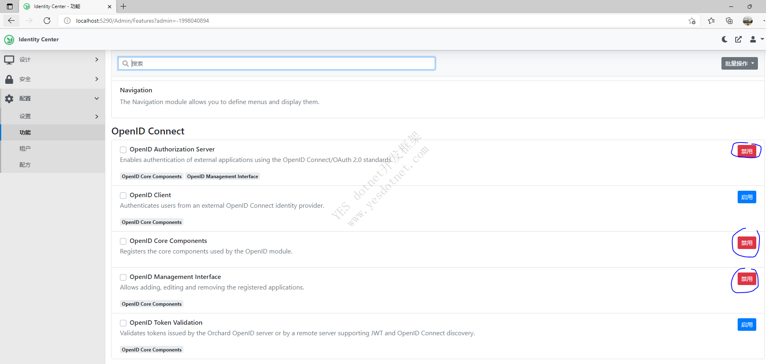Open the external site link icon
Image resolution: width=766 pixels, height=364 pixels.
[x=738, y=39]
